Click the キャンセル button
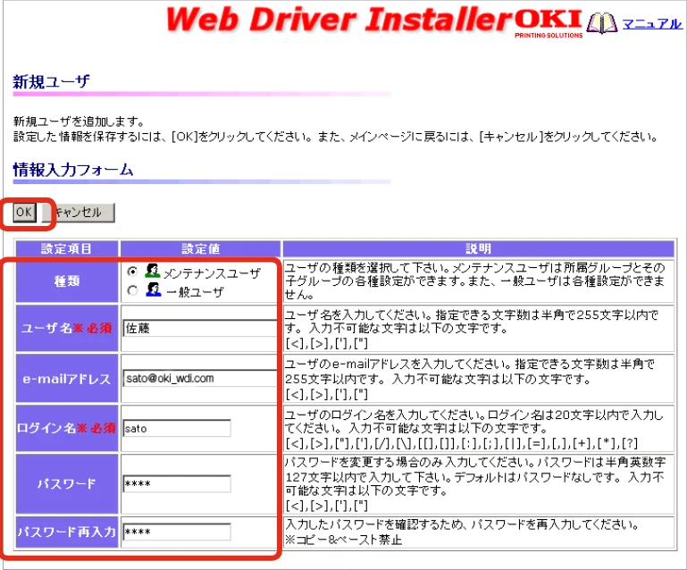This screenshot has height=570, width=687. 79,213
